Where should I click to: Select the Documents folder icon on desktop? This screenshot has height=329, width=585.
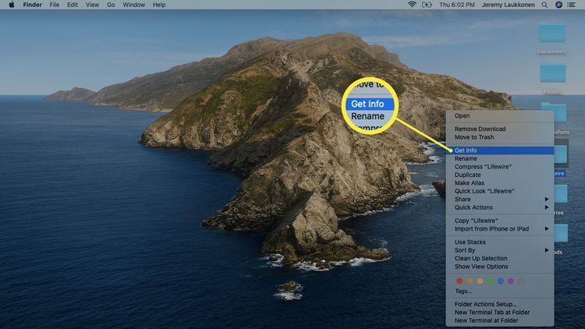pos(551,34)
